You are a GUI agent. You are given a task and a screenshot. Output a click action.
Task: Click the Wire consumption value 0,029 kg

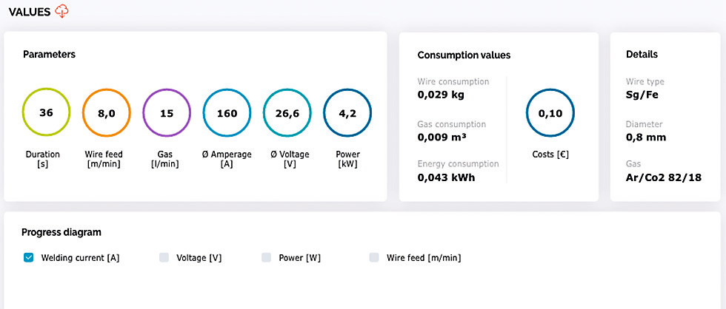coord(443,95)
